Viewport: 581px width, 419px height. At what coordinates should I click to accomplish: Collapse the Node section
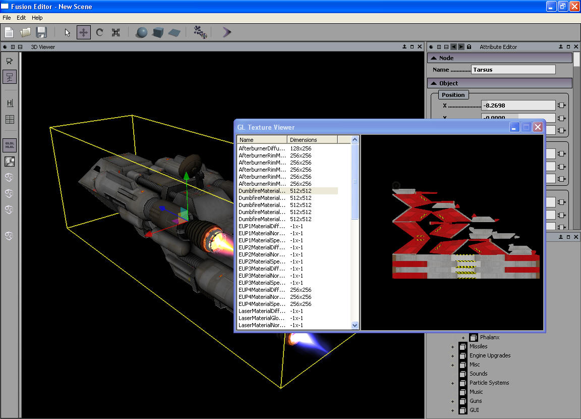434,58
